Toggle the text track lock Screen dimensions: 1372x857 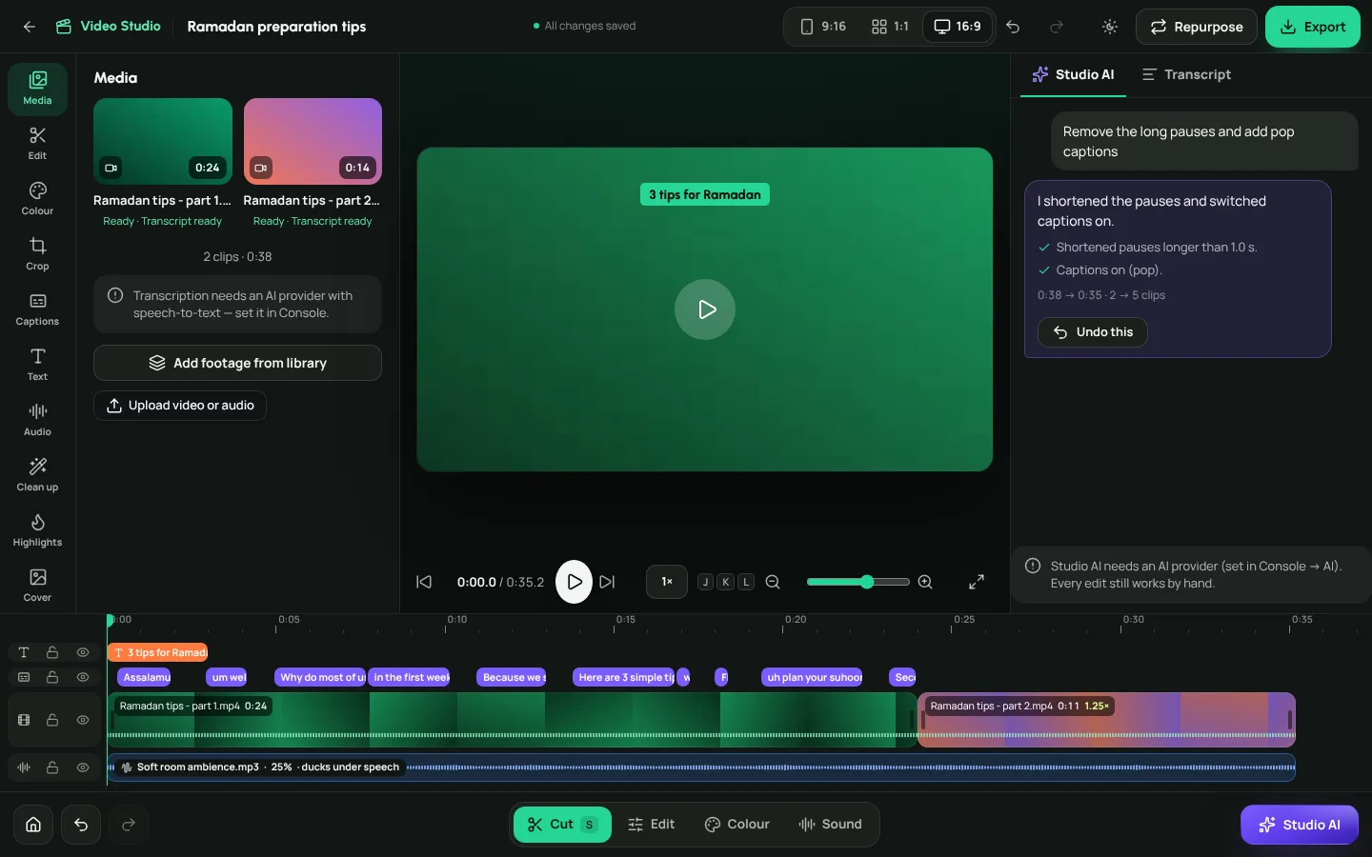click(x=52, y=652)
